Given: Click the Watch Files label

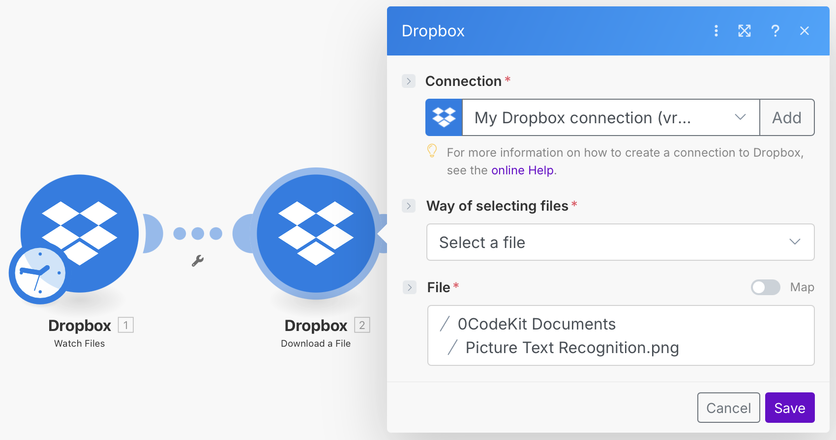Looking at the screenshot, I should pyautogui.click(x=80, y=343).
